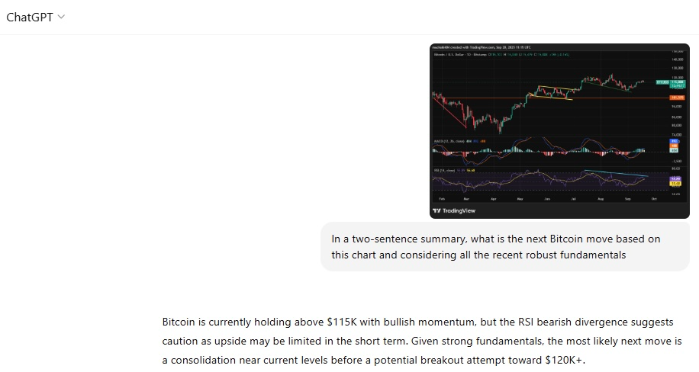Image resolution: width=699 pixels, height=372 pixels.
Task: Click the purple RSI value badge
Action: coord(675,178)
